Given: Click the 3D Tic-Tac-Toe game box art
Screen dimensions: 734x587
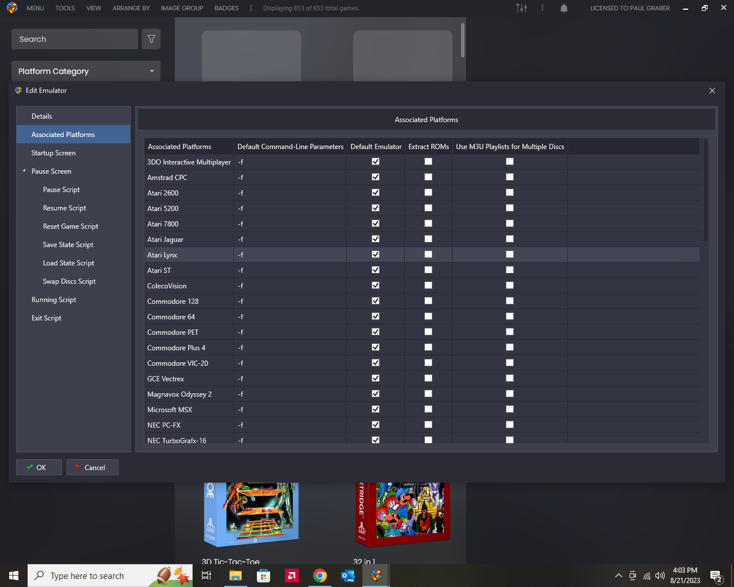Looking at the screenshot, I should tap(252, 514).
